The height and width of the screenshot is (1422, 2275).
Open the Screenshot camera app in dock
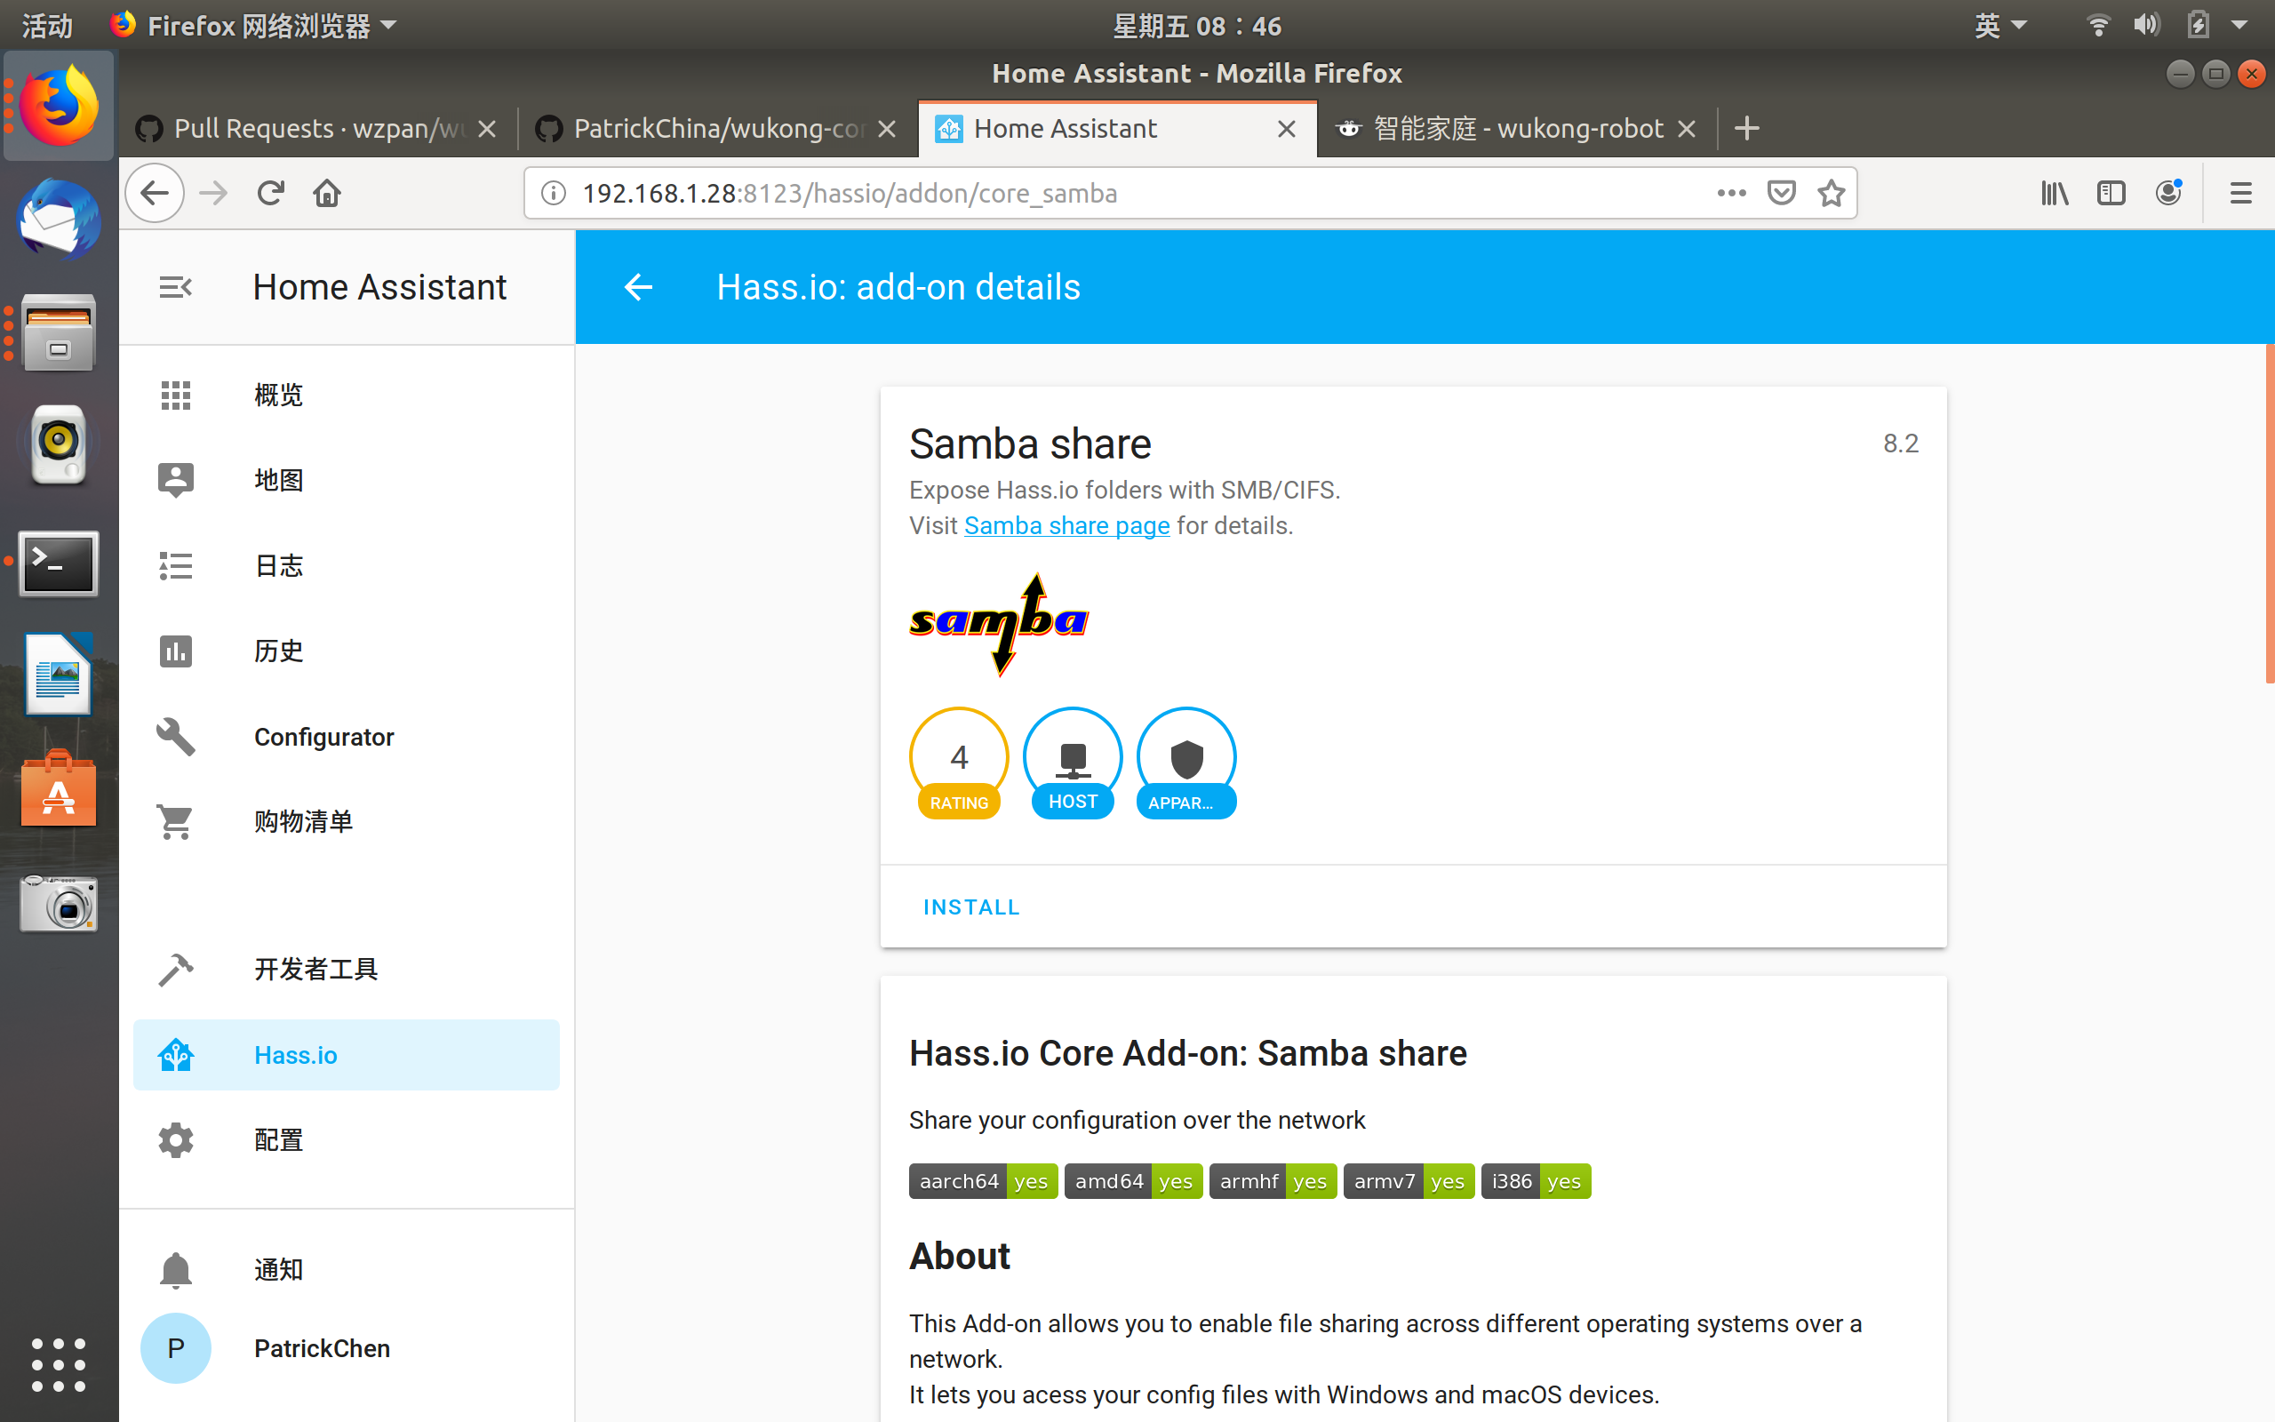coord(59,903)
